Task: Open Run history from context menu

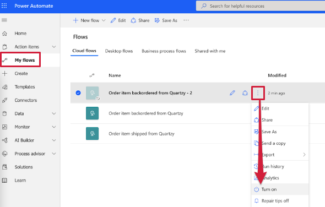Action: click(280, 166)
